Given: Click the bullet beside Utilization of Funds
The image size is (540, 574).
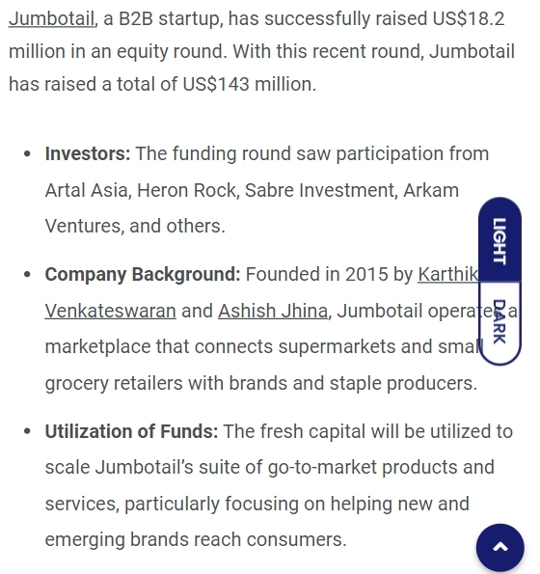Looking at the screenshot, I should pyautogui.click(x=27, y=431).
